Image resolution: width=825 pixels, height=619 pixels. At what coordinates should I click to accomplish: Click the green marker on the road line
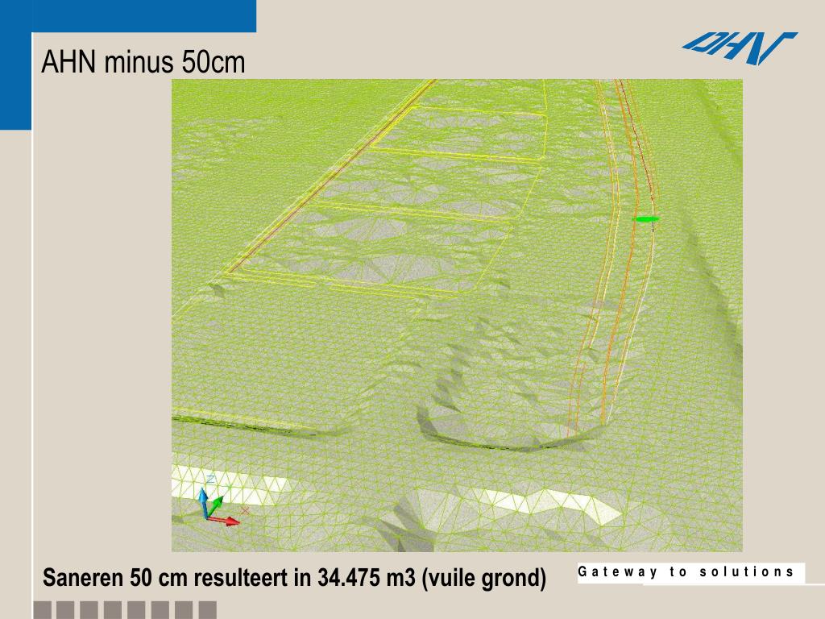tap(645, 218)
